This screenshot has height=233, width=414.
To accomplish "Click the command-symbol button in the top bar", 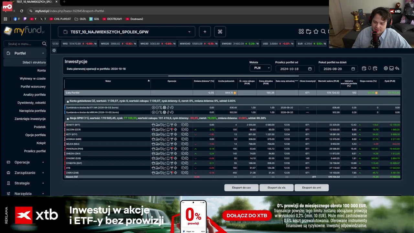I will [220, 32].
